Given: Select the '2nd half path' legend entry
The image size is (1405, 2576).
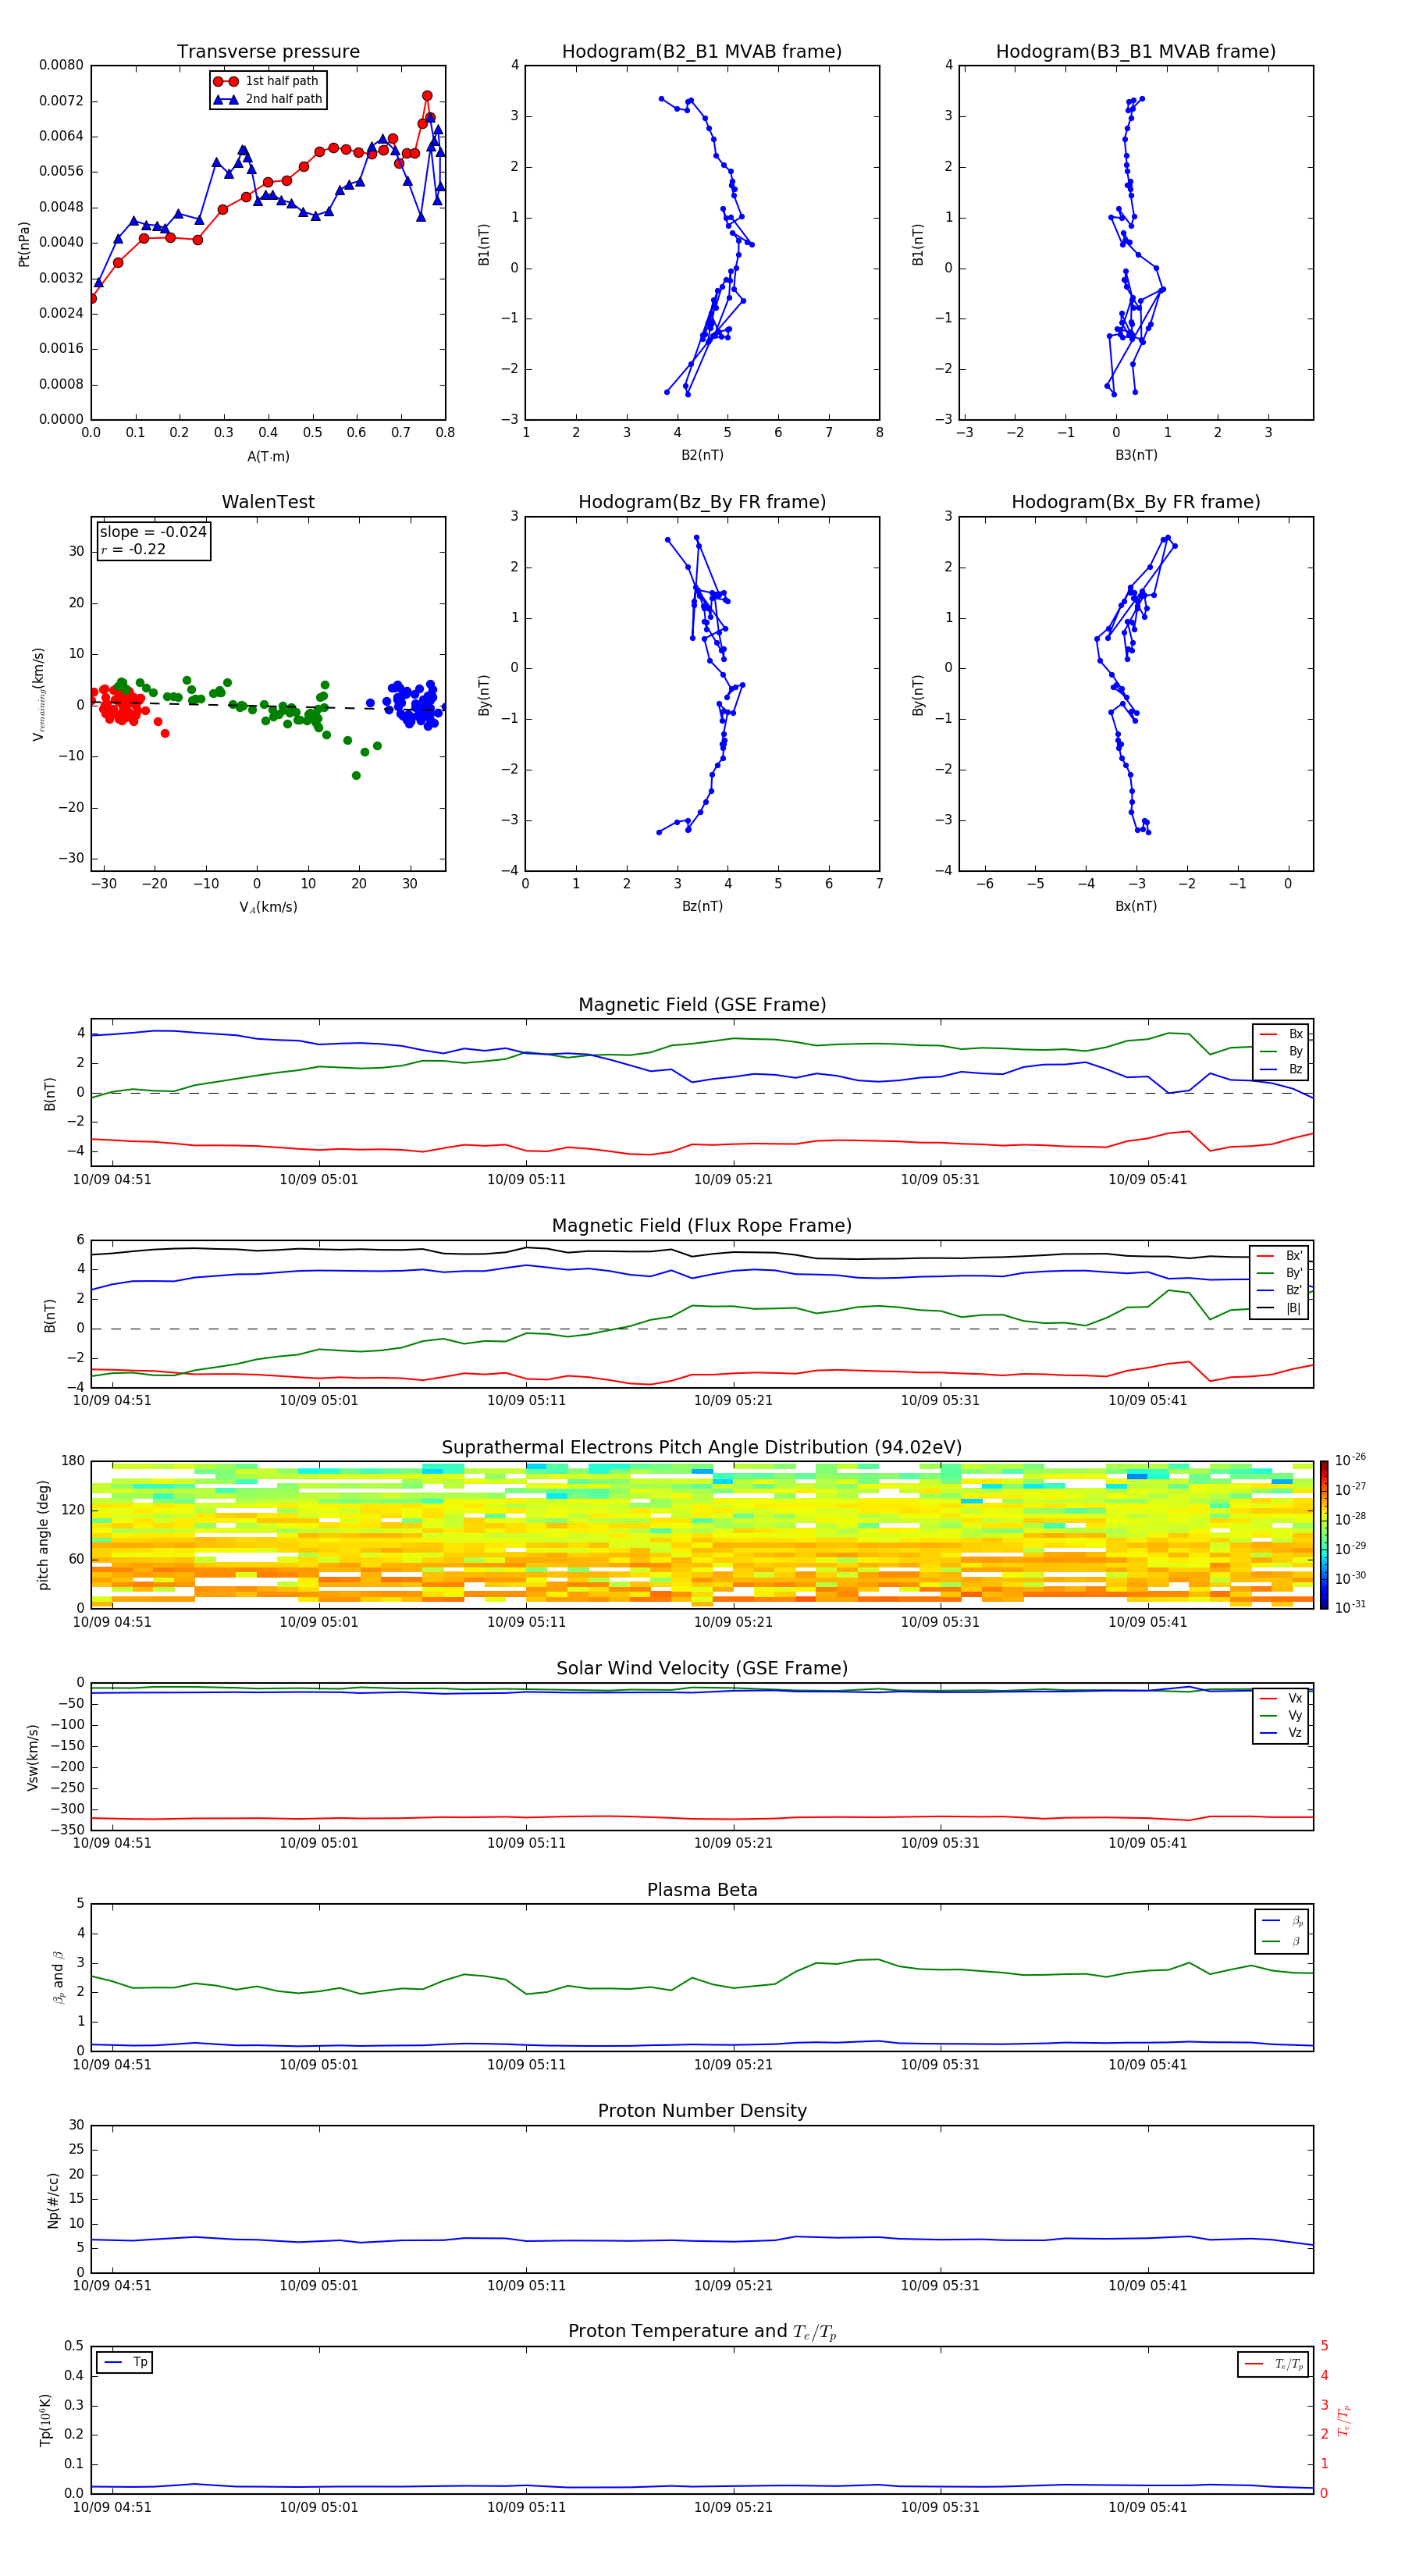Looking at the screenshot, I should [x=268, y=99].
